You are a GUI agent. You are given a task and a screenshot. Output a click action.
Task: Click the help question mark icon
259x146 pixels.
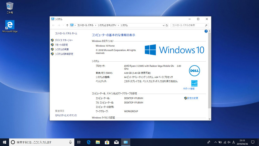(206, 31)
